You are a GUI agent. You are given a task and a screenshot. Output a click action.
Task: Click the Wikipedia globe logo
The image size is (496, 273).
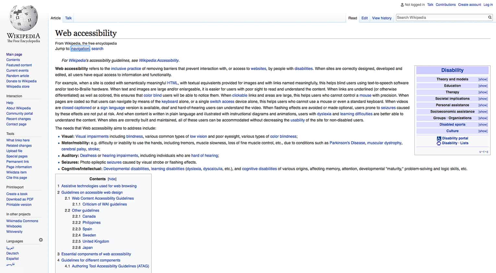[24, 17]
